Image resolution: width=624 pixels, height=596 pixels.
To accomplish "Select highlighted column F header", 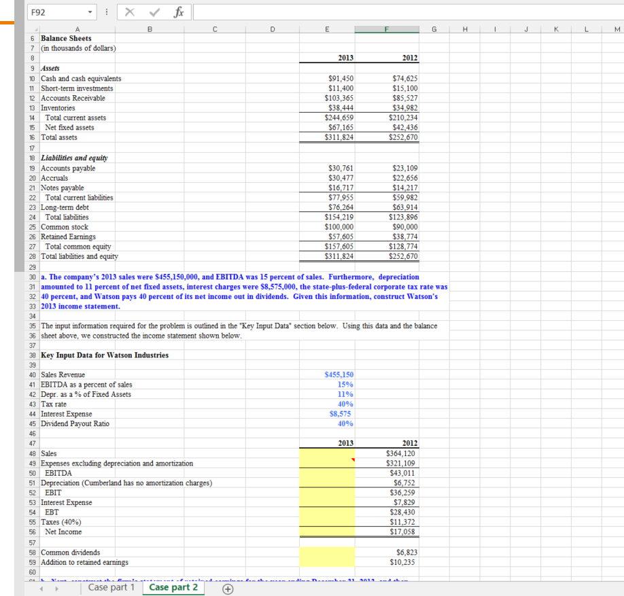I will click(387, 29).
